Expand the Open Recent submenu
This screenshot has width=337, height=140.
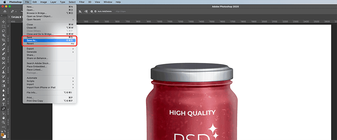coord(50,20)
